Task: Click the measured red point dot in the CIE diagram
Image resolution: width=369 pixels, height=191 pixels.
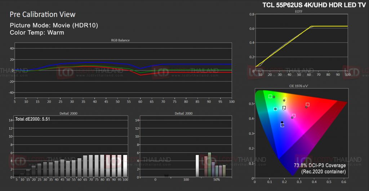Action: [306, 107]
